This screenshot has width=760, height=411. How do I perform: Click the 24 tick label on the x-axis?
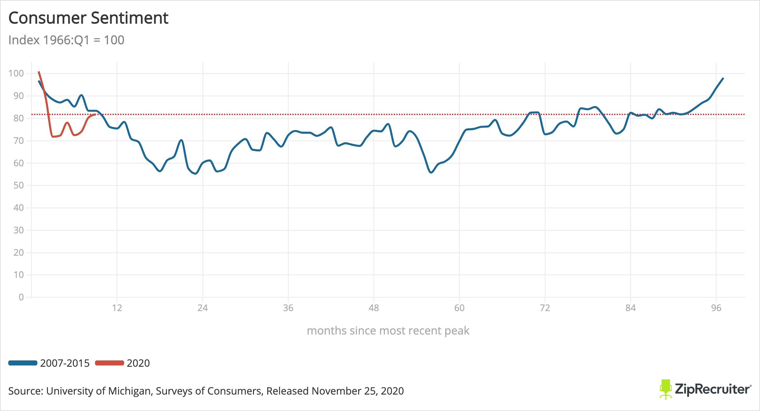click(x=203, y=308)
